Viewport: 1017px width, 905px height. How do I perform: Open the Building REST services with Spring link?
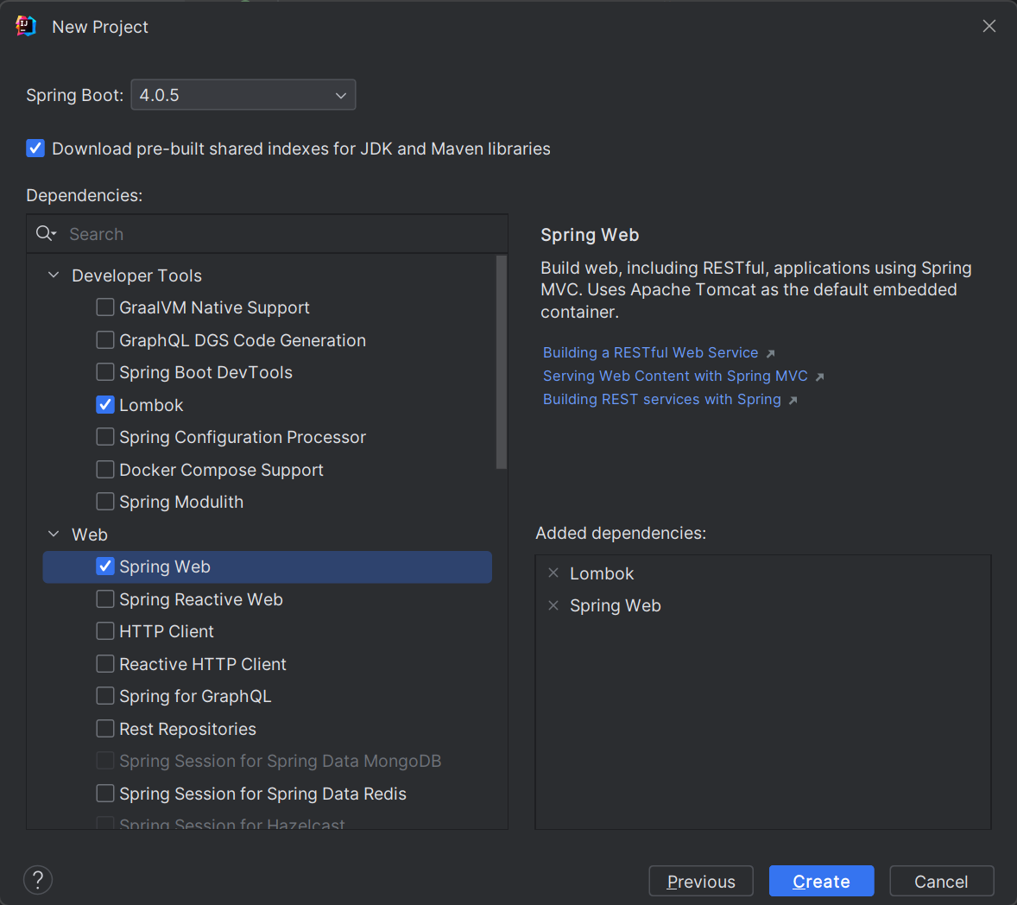click(661, 400)
